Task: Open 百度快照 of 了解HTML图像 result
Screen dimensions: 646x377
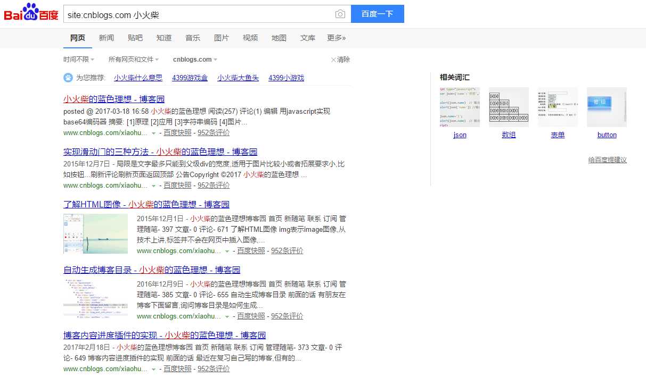Action: [251, 251]
